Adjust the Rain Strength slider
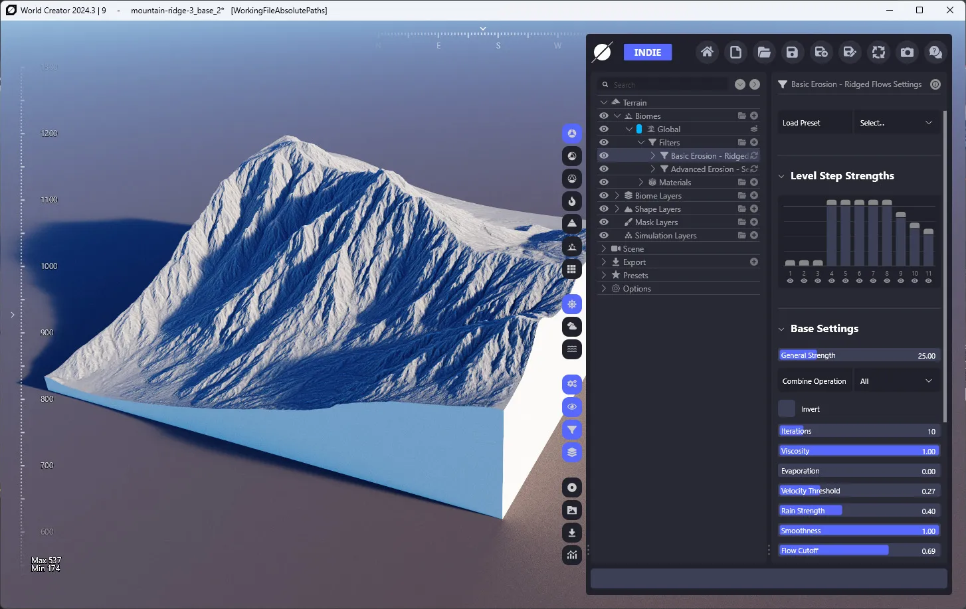The height and width of the screenshot is (609, 966). [x=859, y=511]
